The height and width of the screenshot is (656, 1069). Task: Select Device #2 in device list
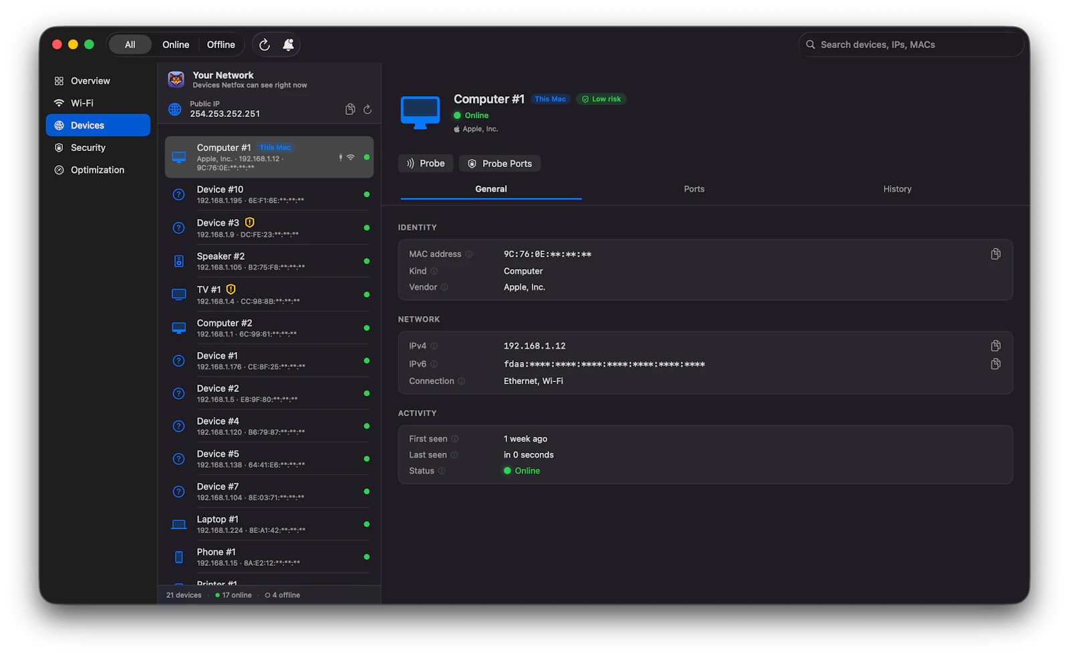269,393
